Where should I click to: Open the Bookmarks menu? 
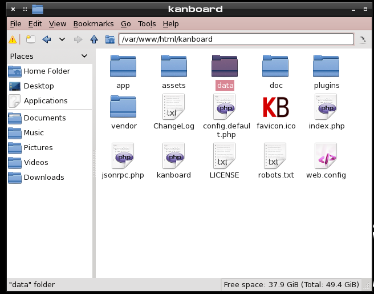(93, 24)
